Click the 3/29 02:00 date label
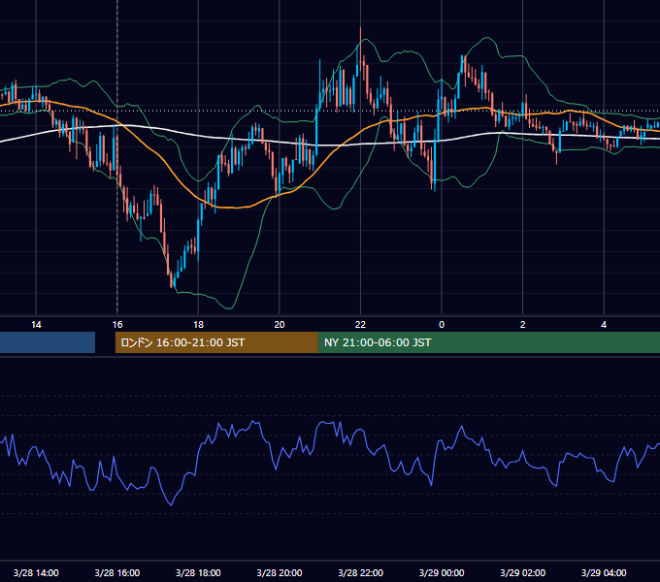This screenshot has height=582, width=660. point(523,572)
